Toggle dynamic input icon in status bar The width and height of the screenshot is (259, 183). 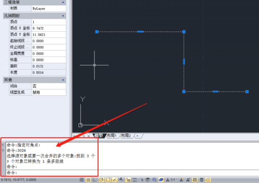[128, 180]
